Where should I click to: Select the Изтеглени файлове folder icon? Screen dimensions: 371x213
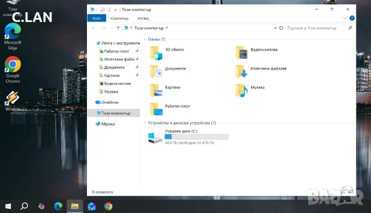pos(242,72)
